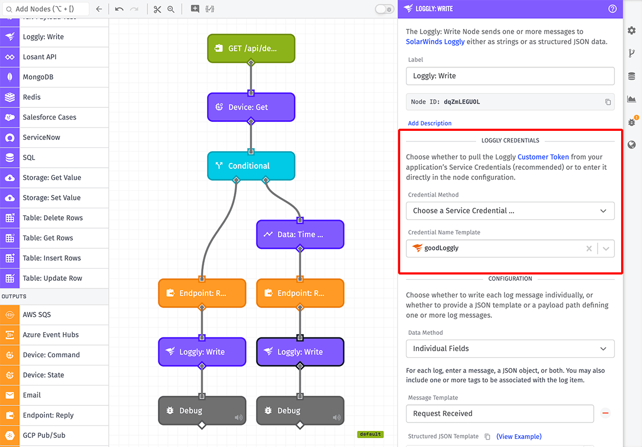Pick Email output node
The height and width of the screenshot is (447, 642).
54,395
